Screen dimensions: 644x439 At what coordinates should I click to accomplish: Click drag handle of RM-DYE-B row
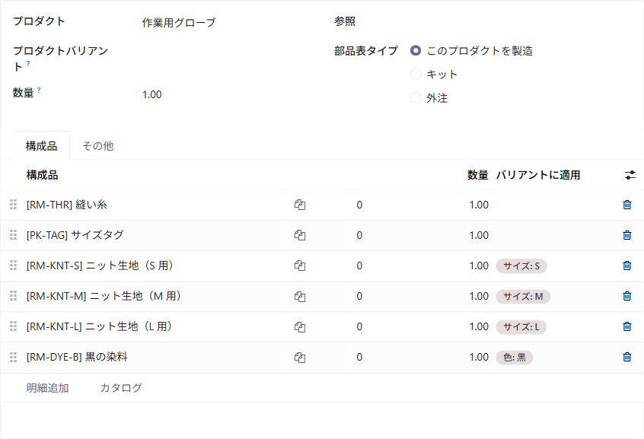(13, 357)
